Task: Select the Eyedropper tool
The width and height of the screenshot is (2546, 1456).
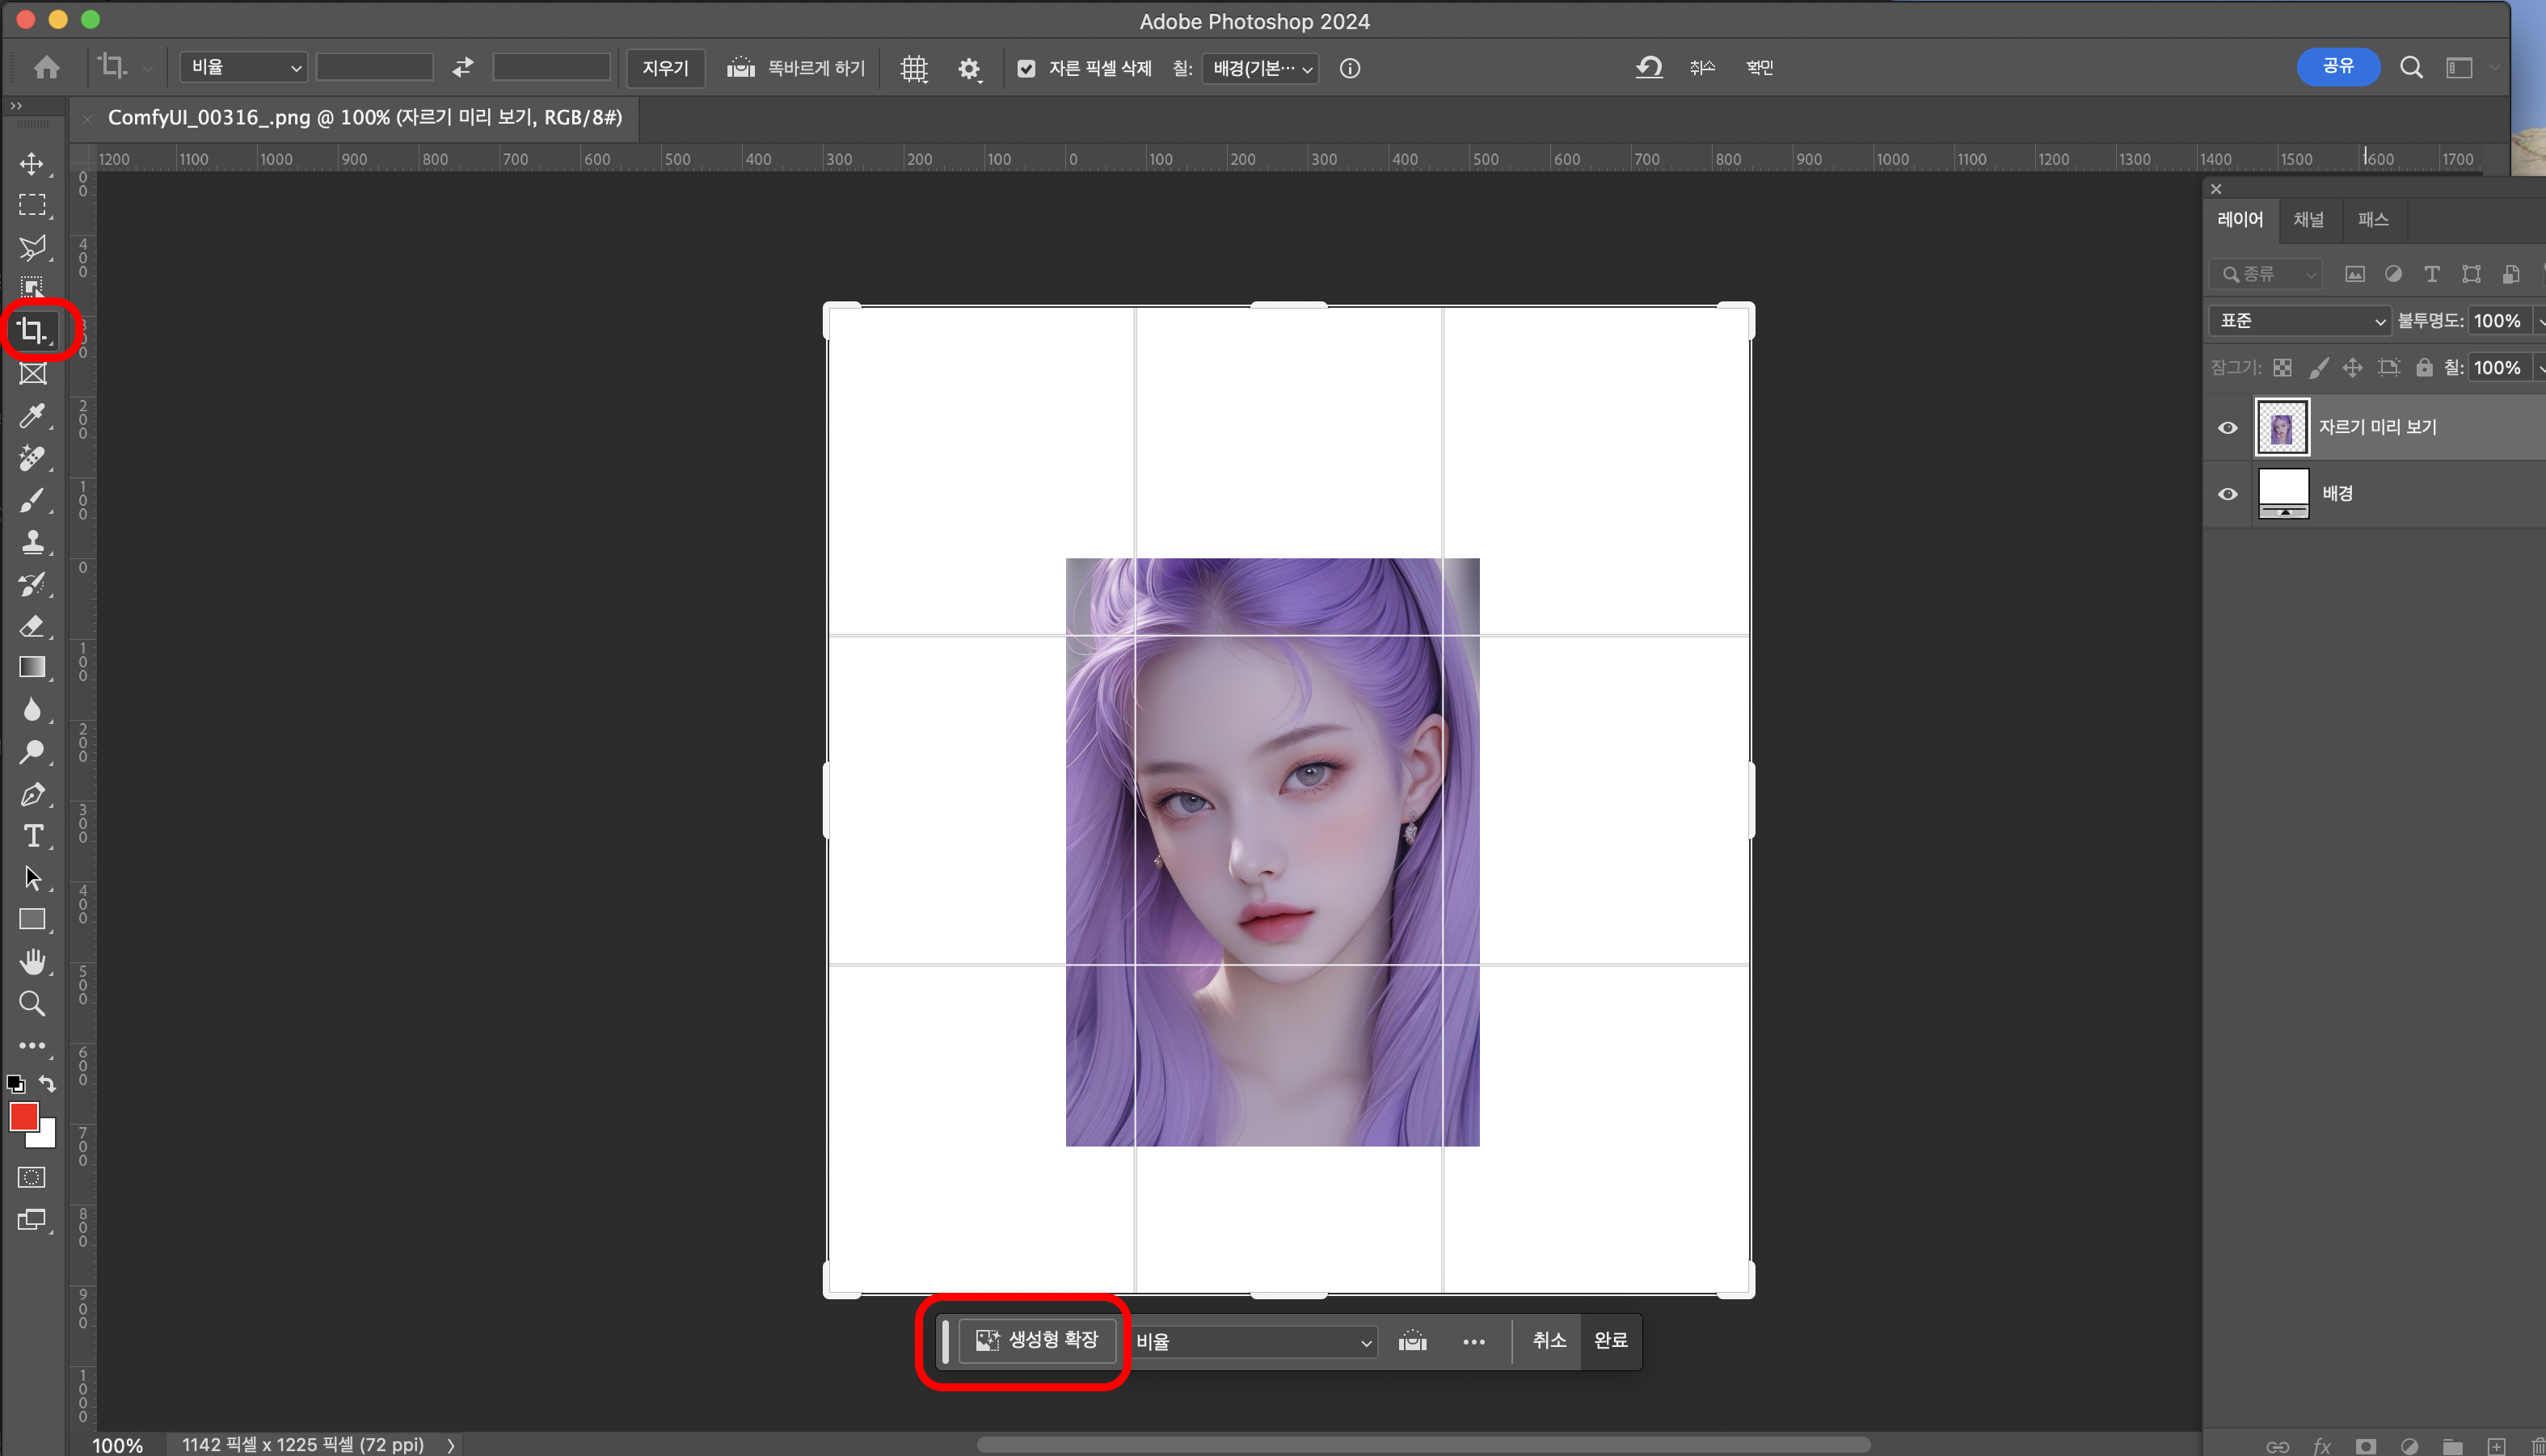Action: (x=32, y=416)
